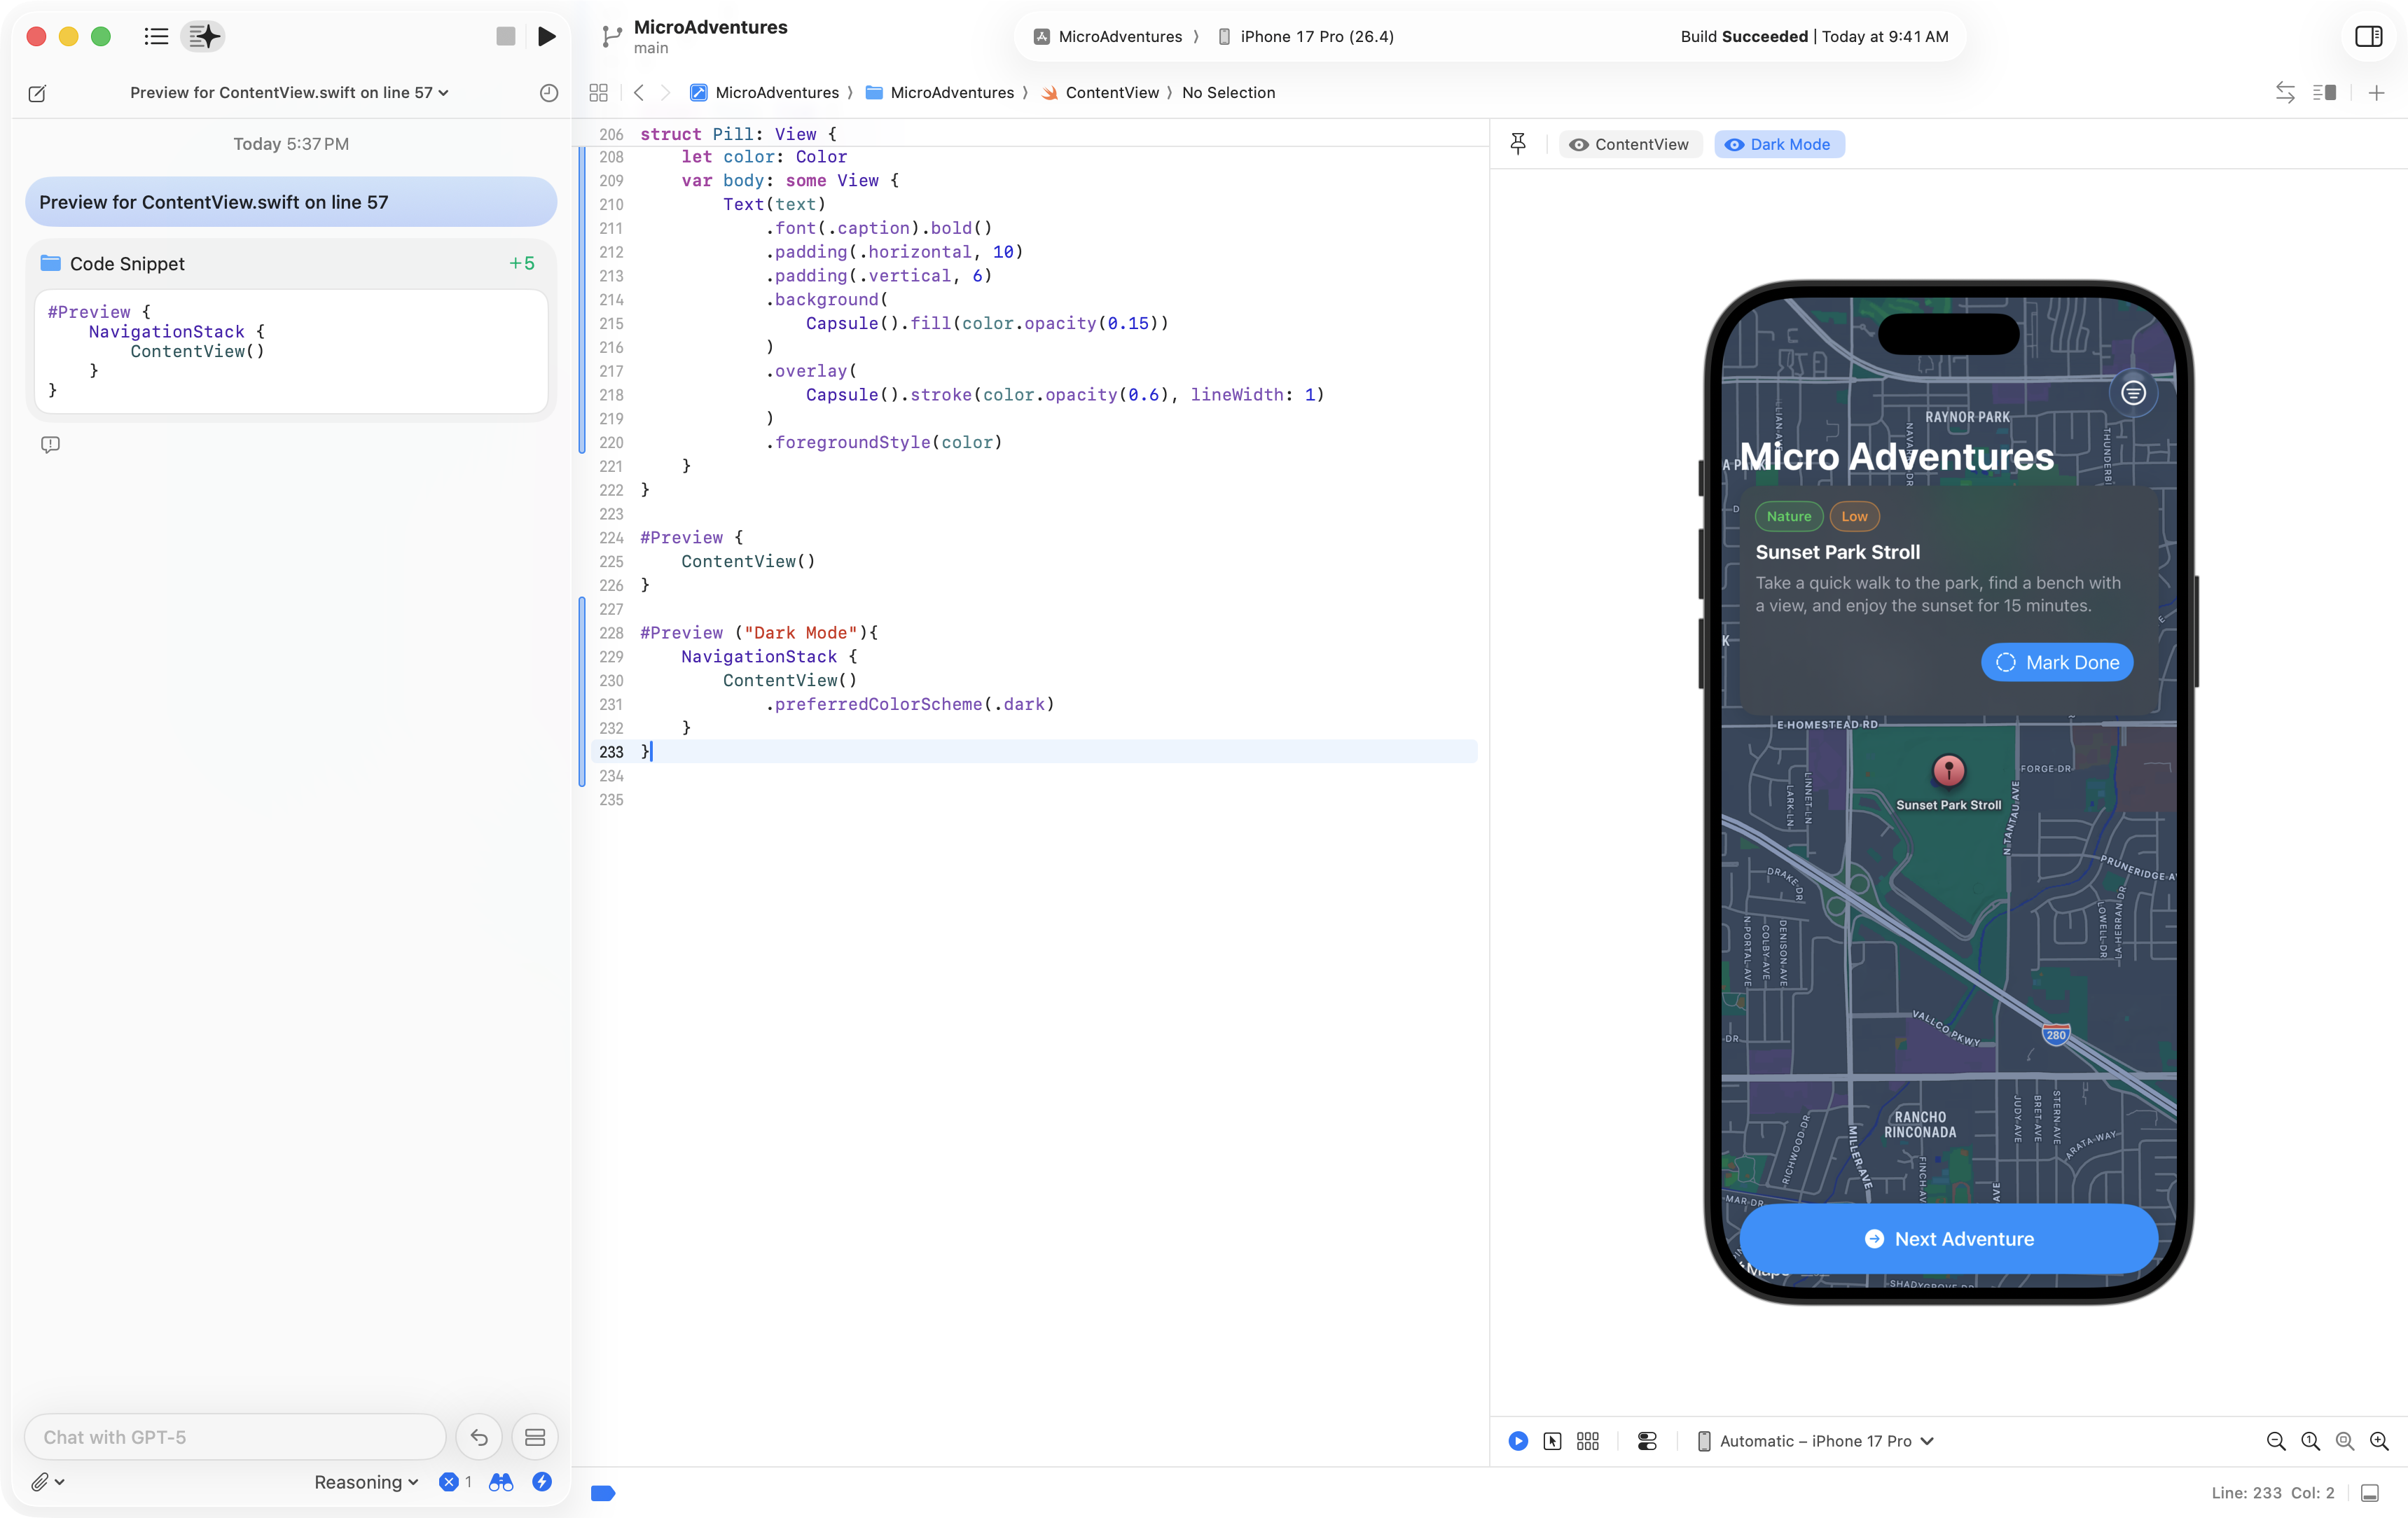The height and width of the screenshot is (1518, 2408).
Task: Report feedback on the response
Action: (x=50, y=445)
